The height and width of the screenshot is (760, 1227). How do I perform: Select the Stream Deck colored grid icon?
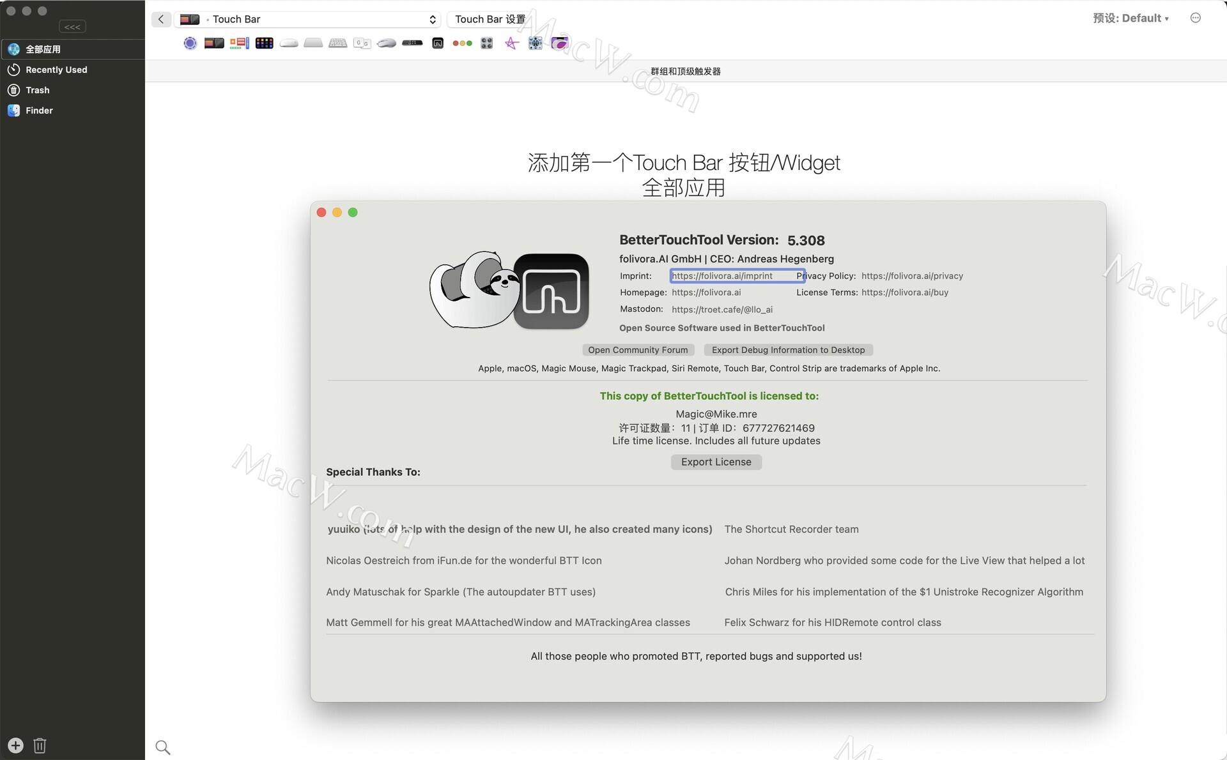click(264, 43)
